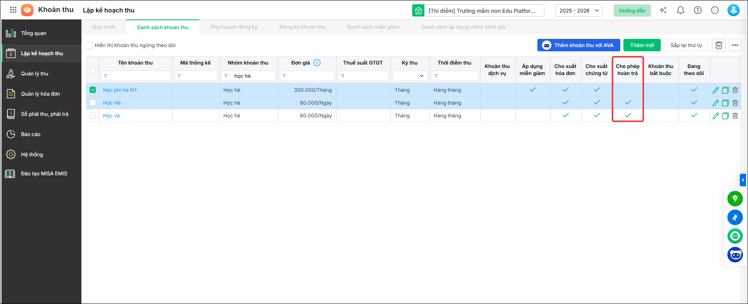Open the AVA robot floating button
The image size is (748, 304).
tap(735, 255)
